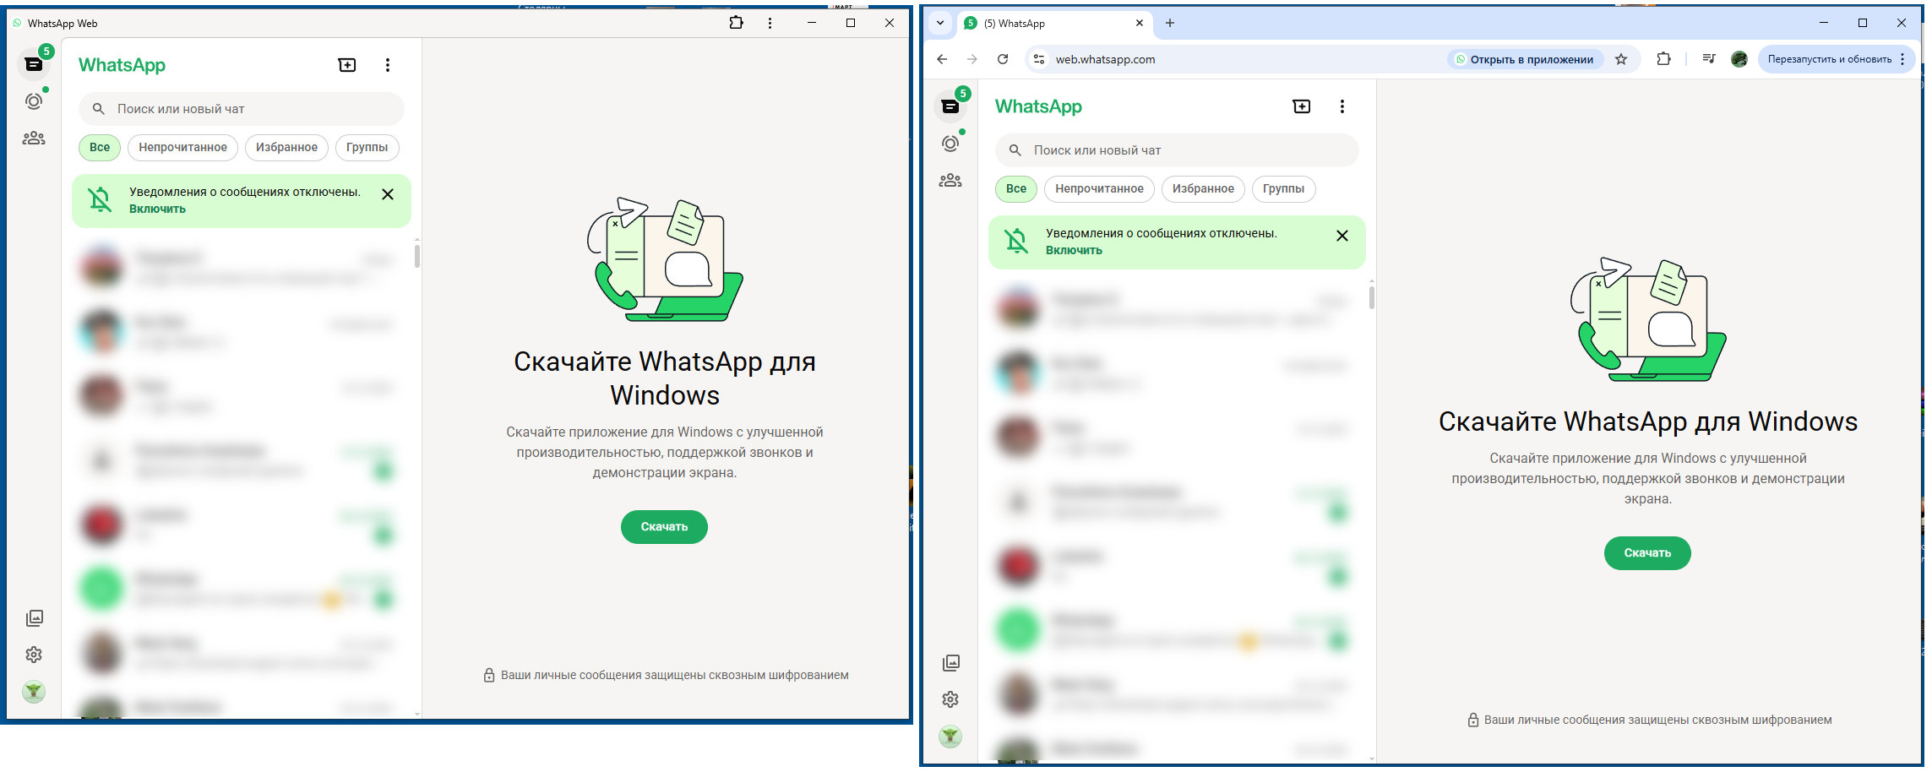
Task: Click the encryption notice text in the WhatsApp Web app window
Action: 674,676
